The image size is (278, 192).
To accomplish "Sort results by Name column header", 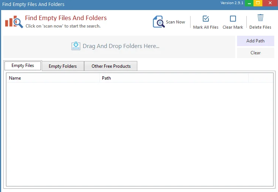I will click(x=53, y=78).
